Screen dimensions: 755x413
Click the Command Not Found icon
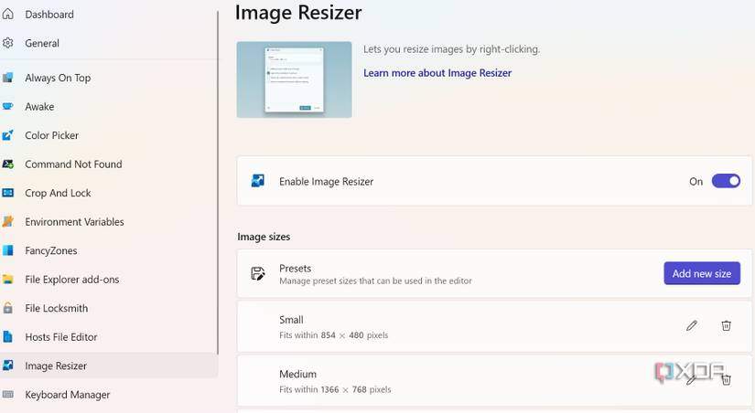(7, 164)
